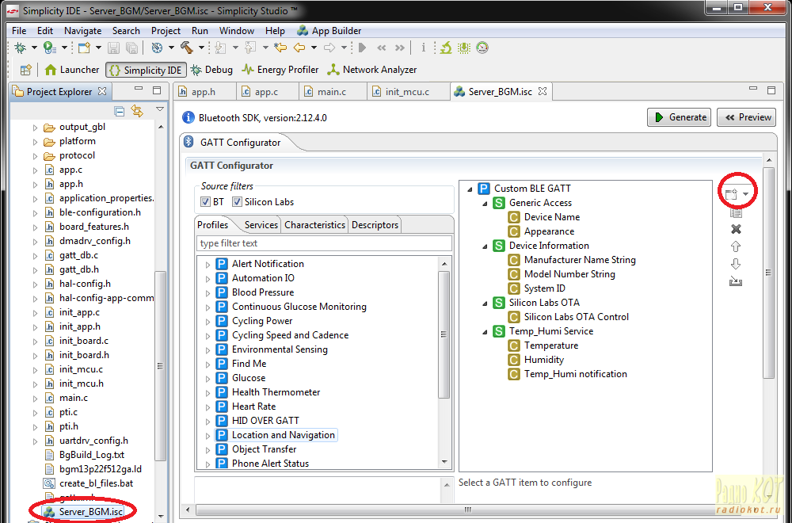Viewport: 792px width, 523px height.
Task: Open the dropdown arrow next to the new GATT item icon
Action: click(745, 195)
